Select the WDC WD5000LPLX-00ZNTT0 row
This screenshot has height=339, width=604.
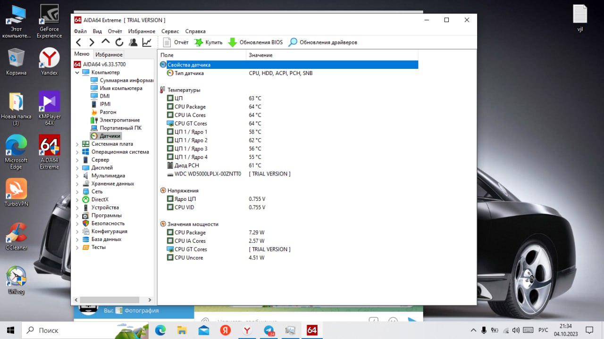pyautogui.click(x=288, y=174)
